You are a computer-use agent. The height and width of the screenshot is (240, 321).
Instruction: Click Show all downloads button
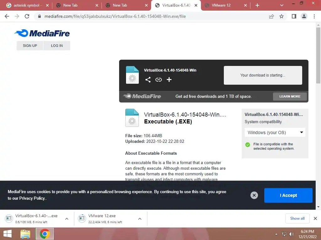click(x=297, y=218)
